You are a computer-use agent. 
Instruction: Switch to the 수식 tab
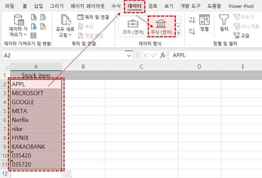(x=116, y=6)
